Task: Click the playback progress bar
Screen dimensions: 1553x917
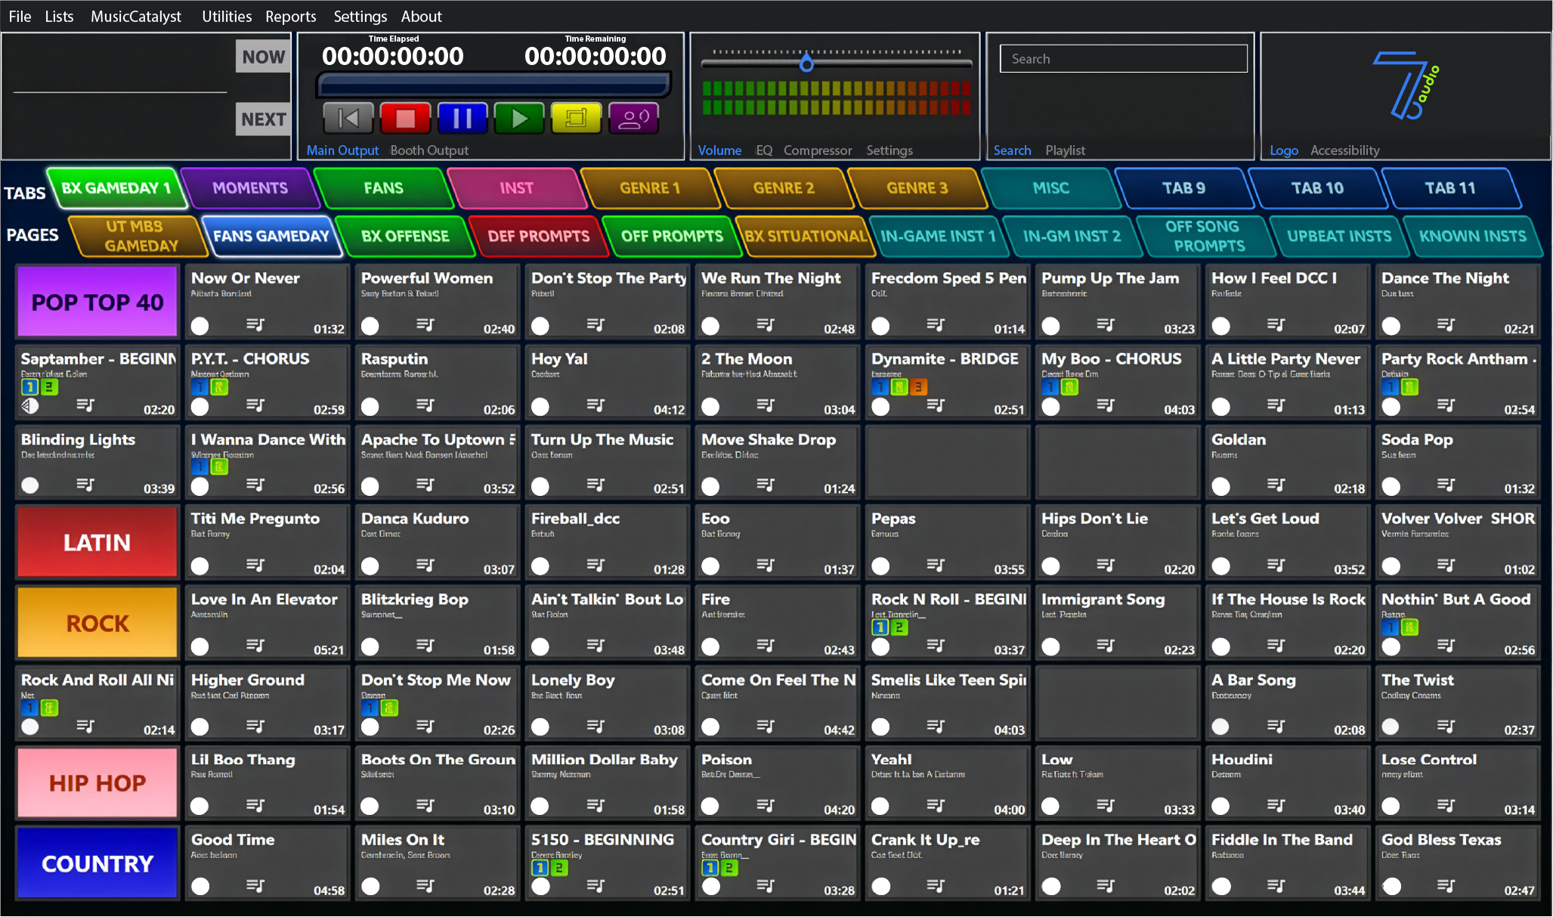Action: pyautogui.click(x=493, y=85)
